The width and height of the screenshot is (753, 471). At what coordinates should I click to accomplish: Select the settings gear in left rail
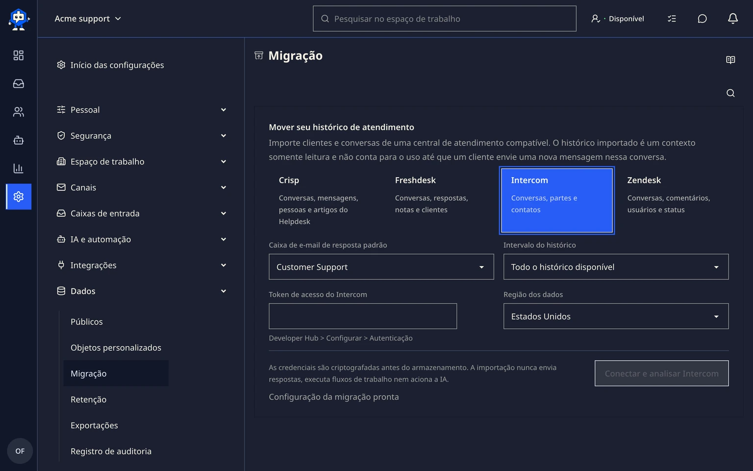pyautogui.click(x=19, y=197)
